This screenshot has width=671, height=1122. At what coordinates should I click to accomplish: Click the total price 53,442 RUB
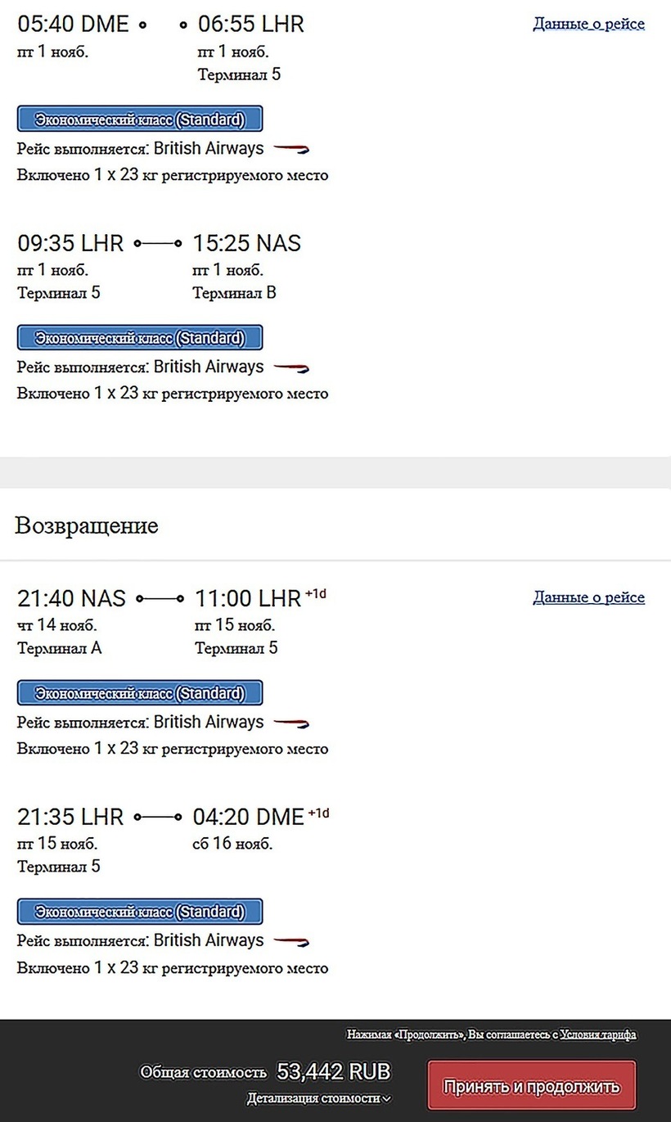(x=333, y=1071)
